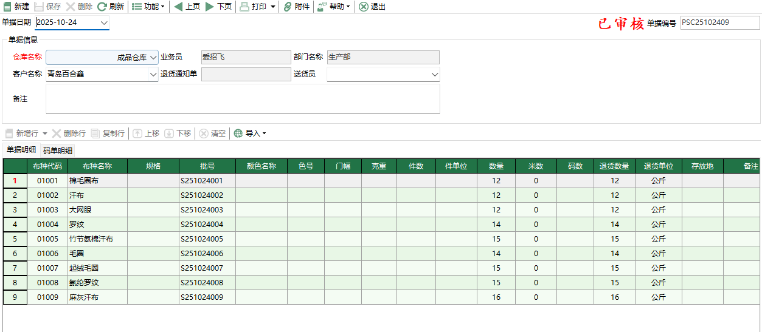Click batch number S251024001
Screen dimensions: 762x332
[x=207, y=180]
